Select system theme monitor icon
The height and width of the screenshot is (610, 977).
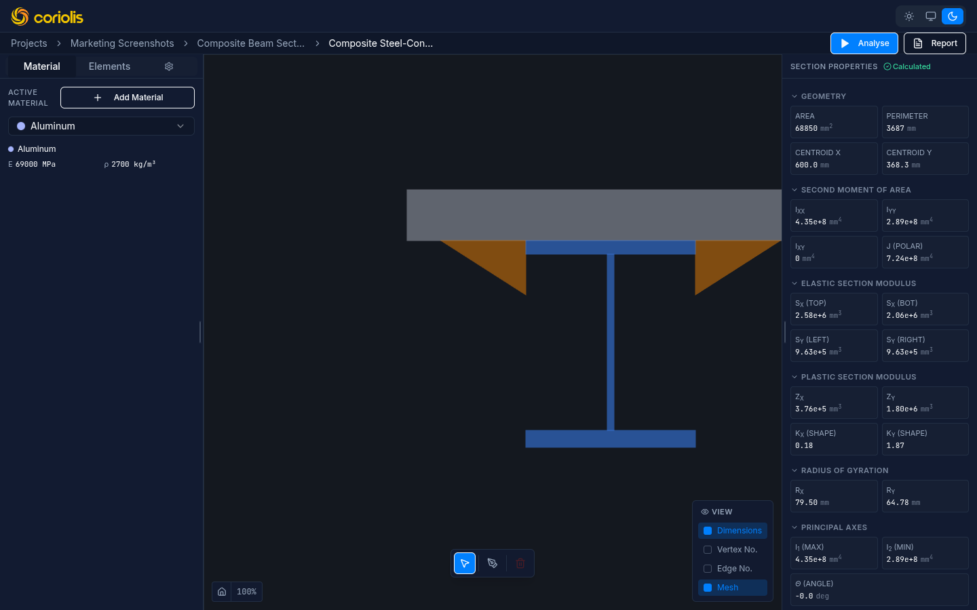tap(931, 16)
